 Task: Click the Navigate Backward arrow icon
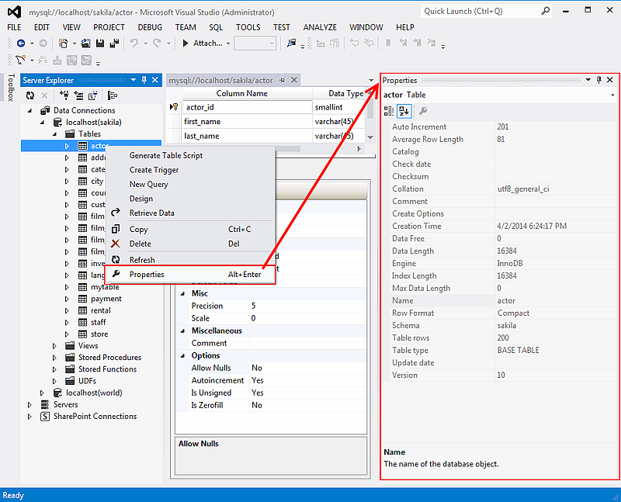22,44
